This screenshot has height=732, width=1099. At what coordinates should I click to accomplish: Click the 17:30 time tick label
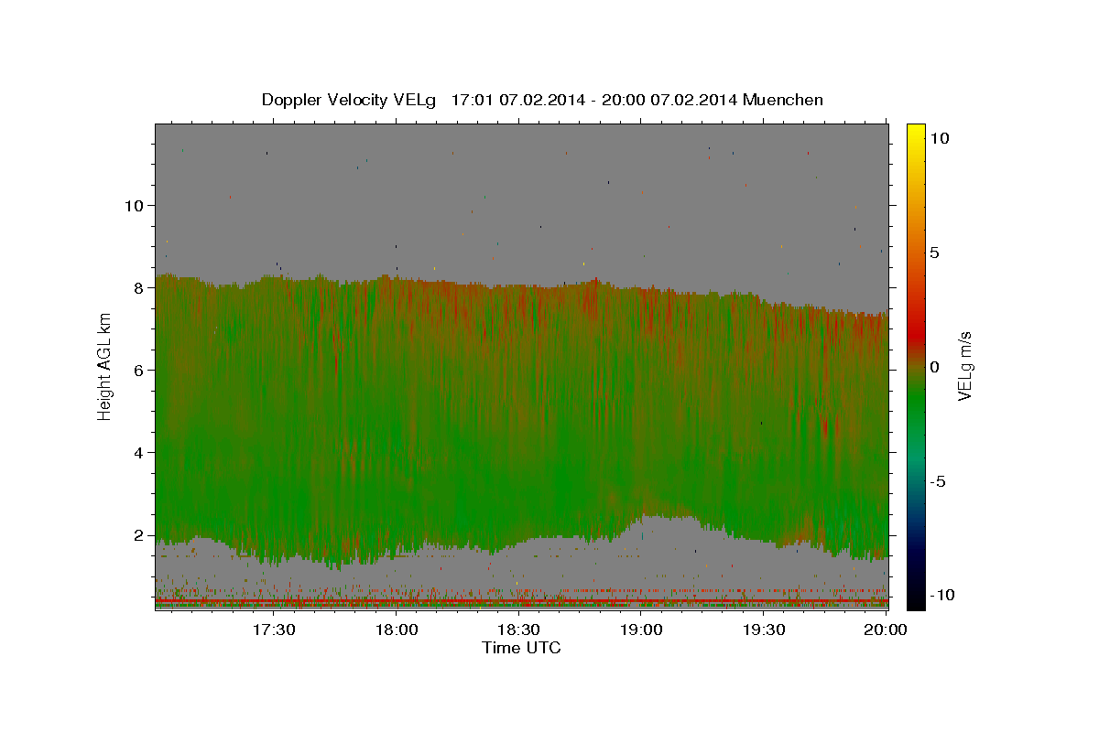click(x=274, y=630)
